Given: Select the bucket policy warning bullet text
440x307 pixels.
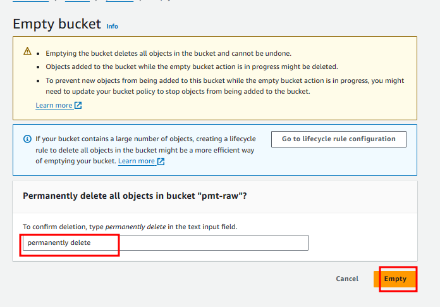Looking at the screenshot, I should point(225,86).
